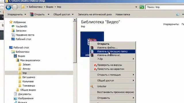The width and height of the screenshot is (184, 103).
Task: Click the WinRAR icon on 'Открыть' toolbar button
Action: [32, 15]
